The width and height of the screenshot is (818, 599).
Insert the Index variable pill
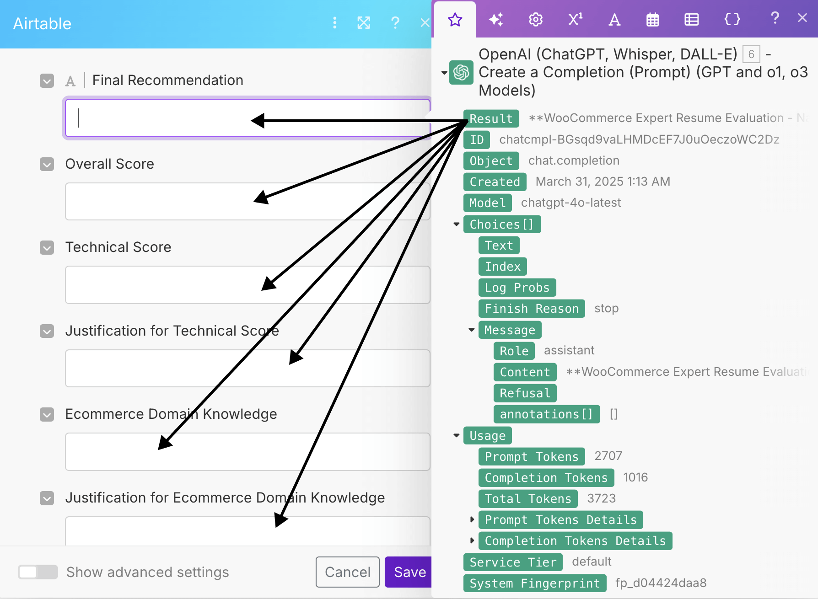coord(502,266)
